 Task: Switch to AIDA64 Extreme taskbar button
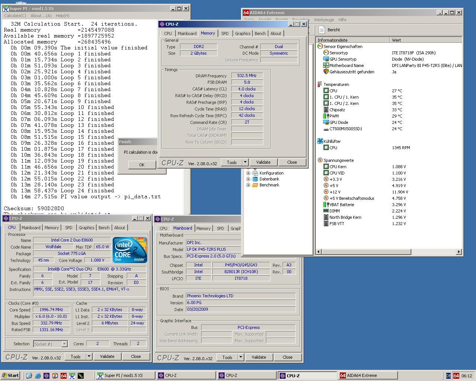pos(367,375)
